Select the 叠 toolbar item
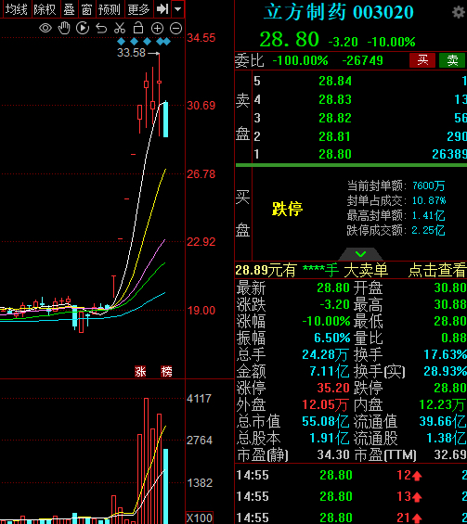This screenshot has width=467, height=524. (70, 9)
